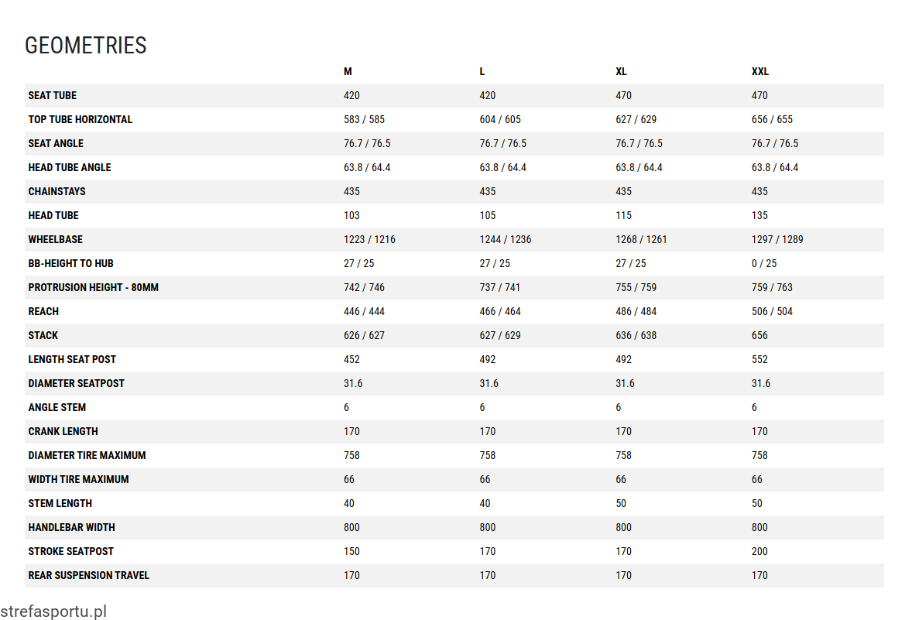Select the L size column header
Viewport: 912px width, 620px height.
click(482, 71)
